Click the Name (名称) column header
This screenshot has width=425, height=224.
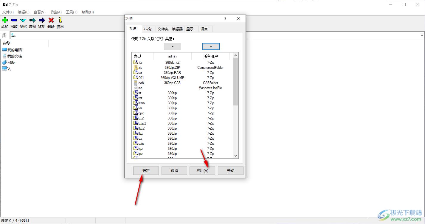tap(24, 43)
